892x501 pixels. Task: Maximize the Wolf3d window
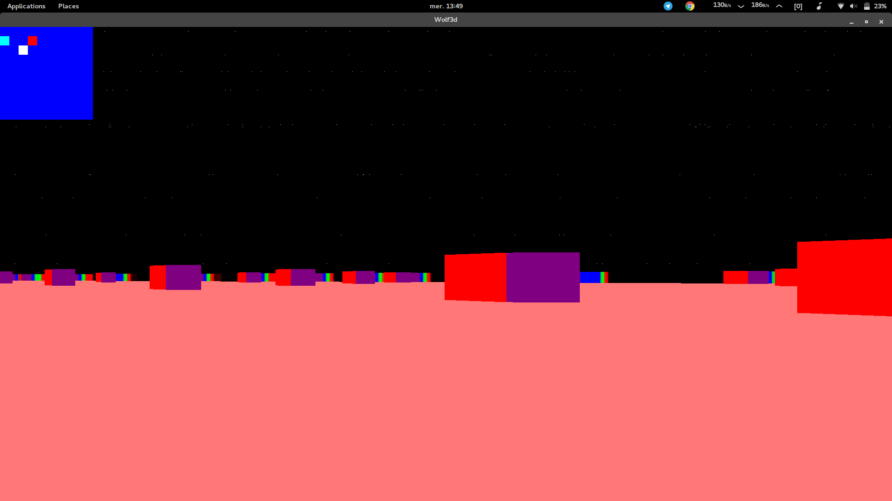pos(866,22)
